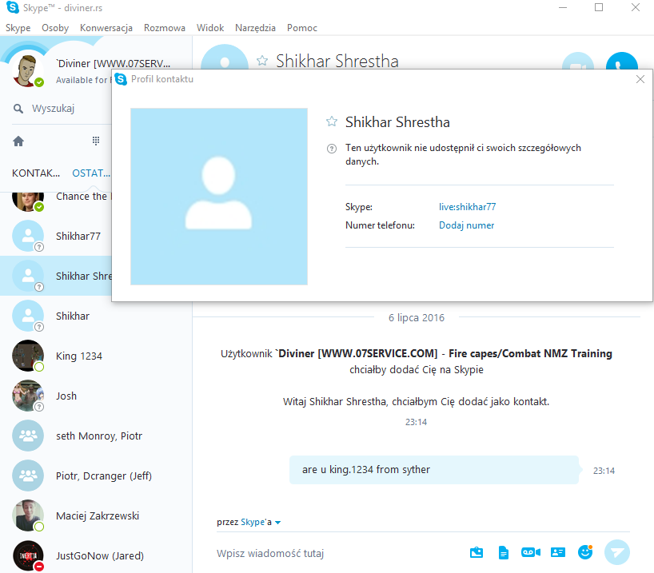654x573 pixels.
Task: Click the live:shikhar77 Skype name link
Action: point(467,207)
